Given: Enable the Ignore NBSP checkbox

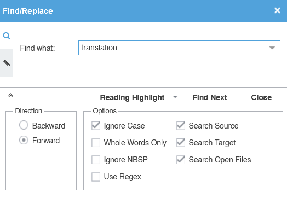Looking at the screenshot, I should click(x=96, y=160).
